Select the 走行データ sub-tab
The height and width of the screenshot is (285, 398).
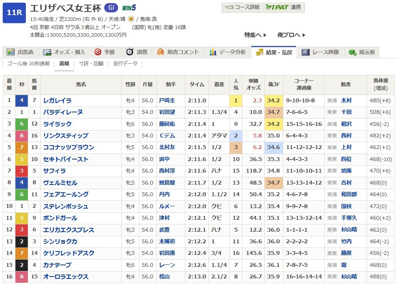click(125, 64)
